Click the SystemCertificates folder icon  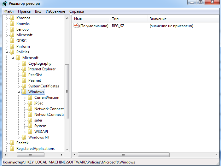24,86
